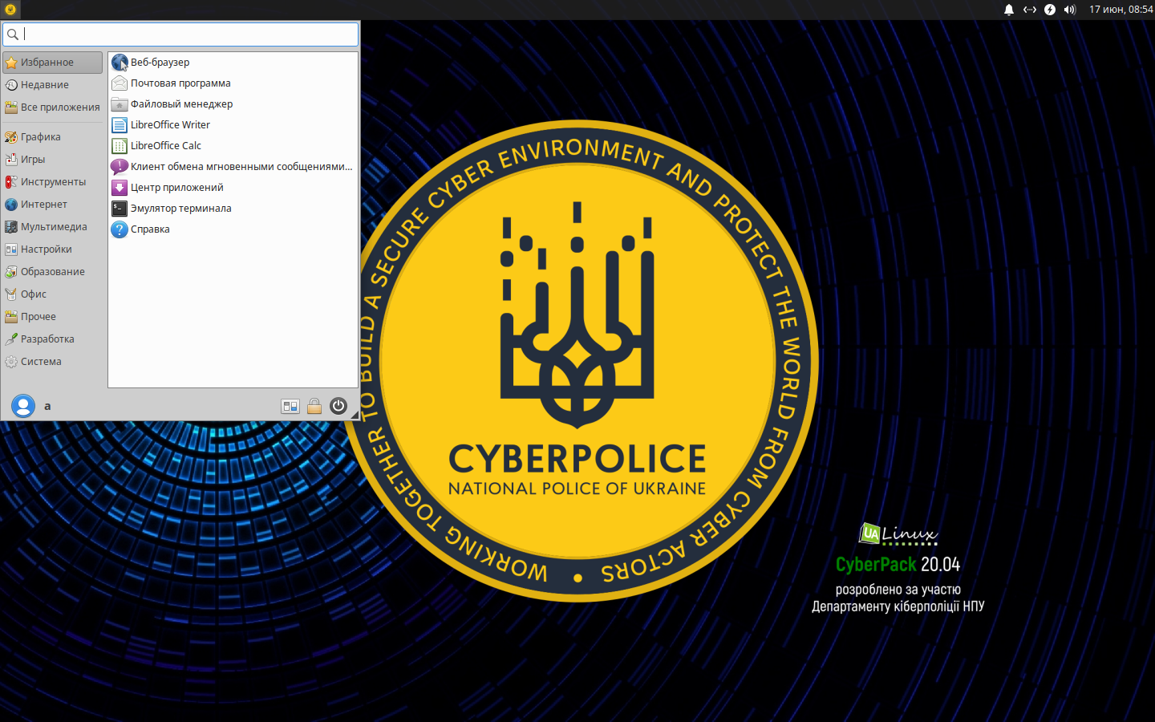The width and height of the screenshot is (1155, 722).
Task: Show Все приложения category
Action: click(53, 107)
